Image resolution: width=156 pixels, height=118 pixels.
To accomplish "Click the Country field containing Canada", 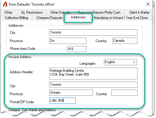I will pos(125,41).
